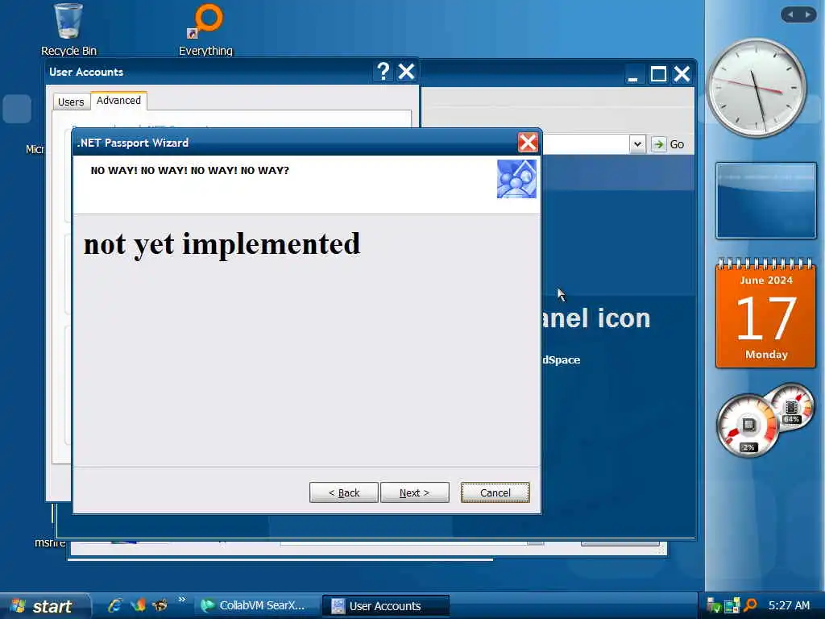Image resolution: width=825 pixels, height=619 pixels.
Task: Click the Safely Remove Hardware tray icon
Action: tap(714, 606)
